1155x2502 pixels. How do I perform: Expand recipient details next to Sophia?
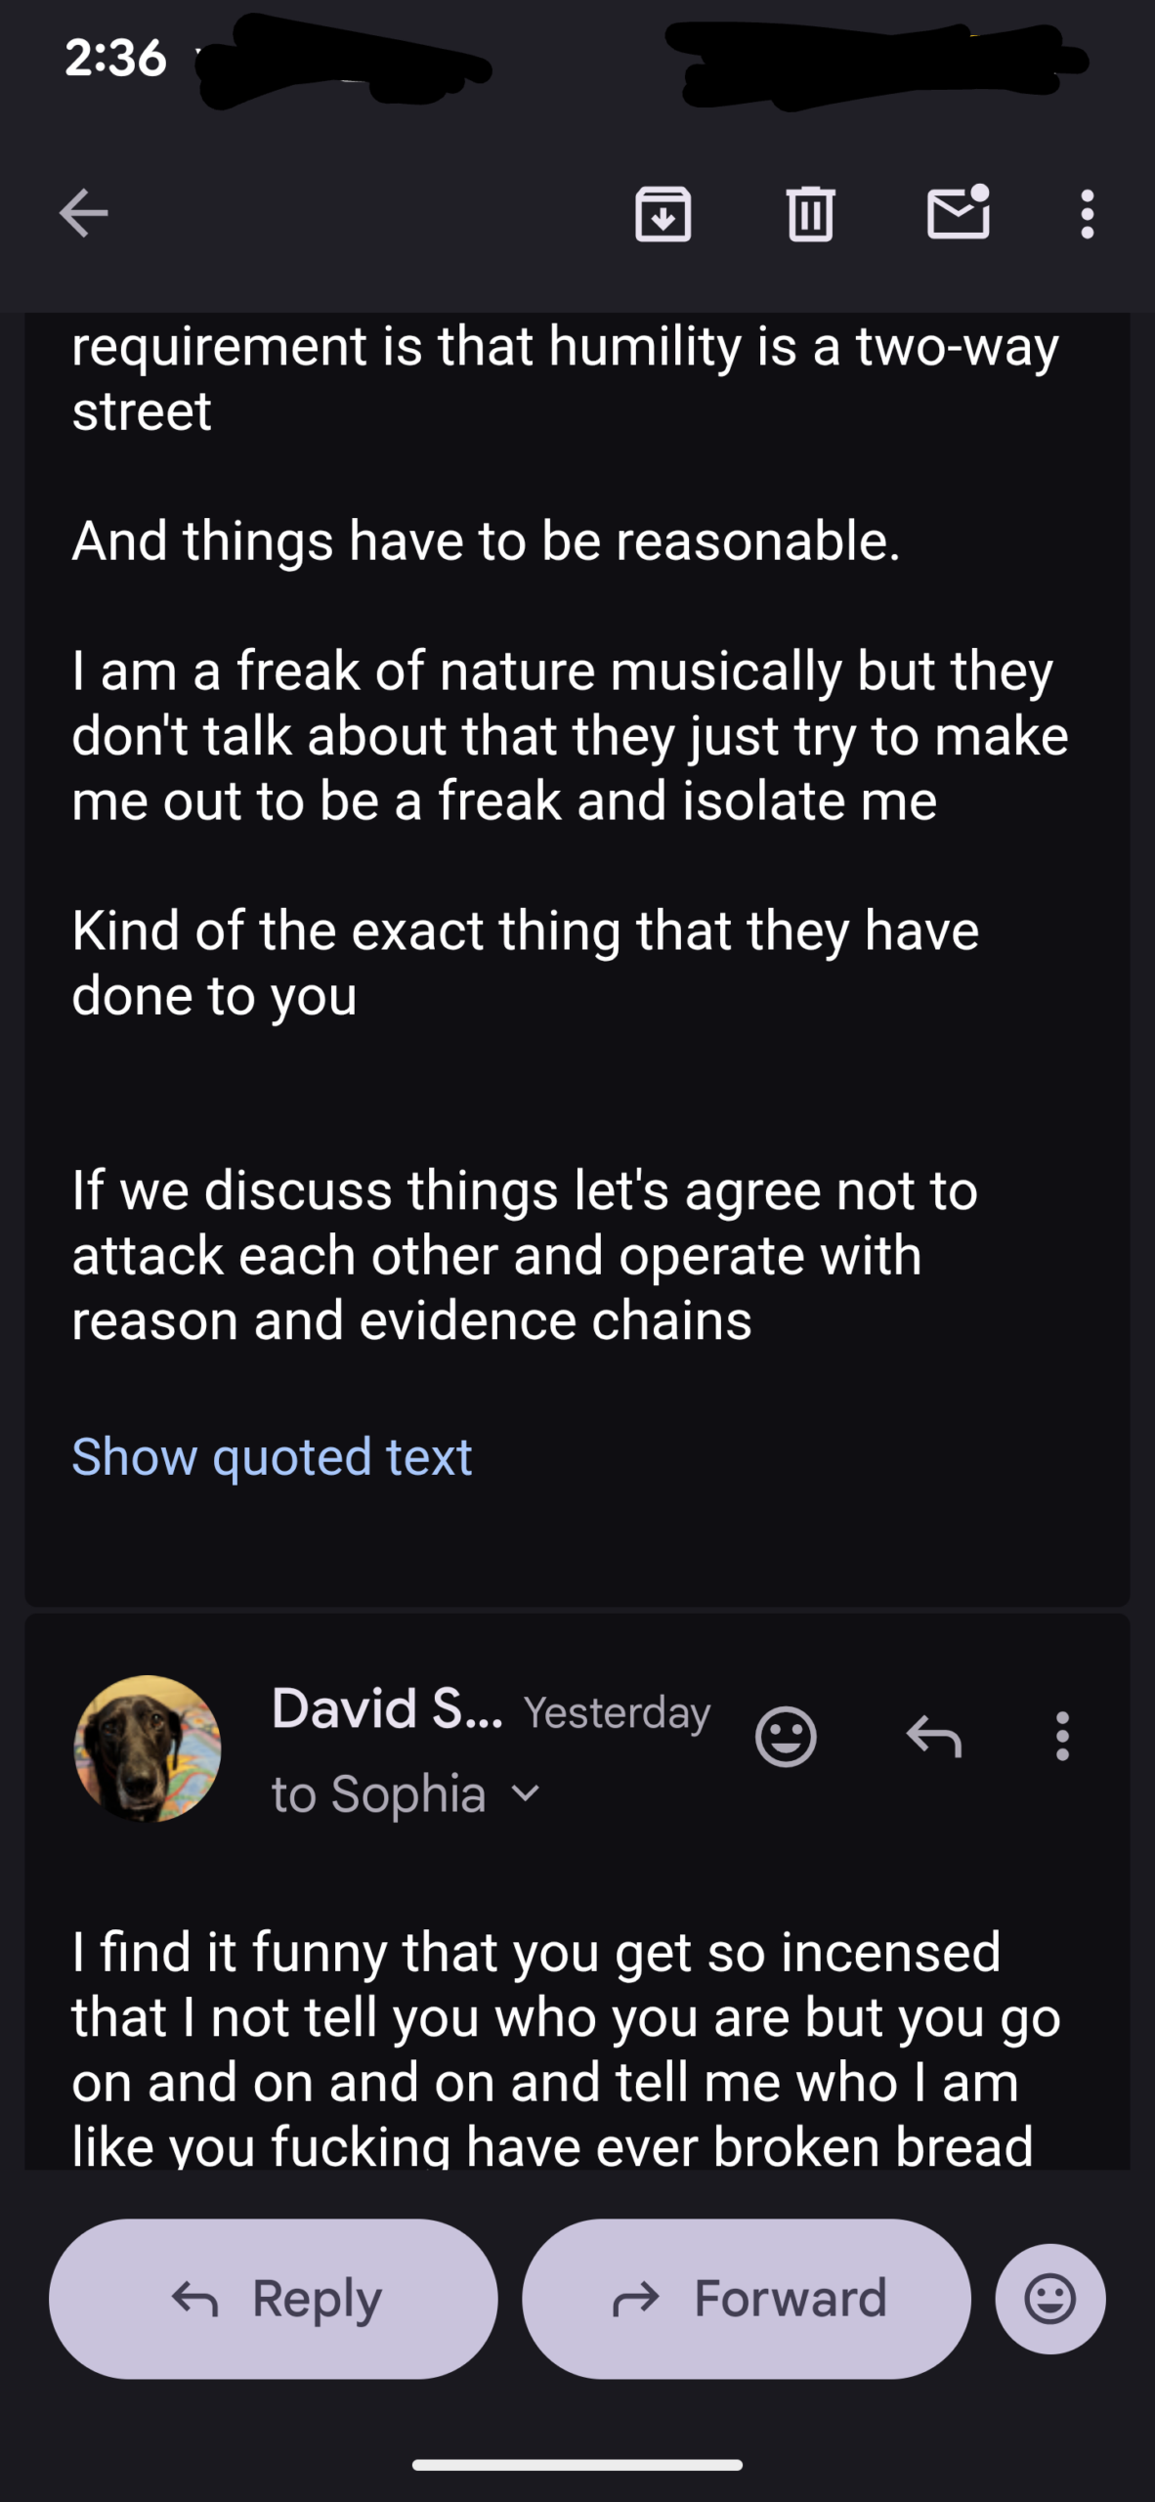pyautogui.click(x=526, y=1793)
